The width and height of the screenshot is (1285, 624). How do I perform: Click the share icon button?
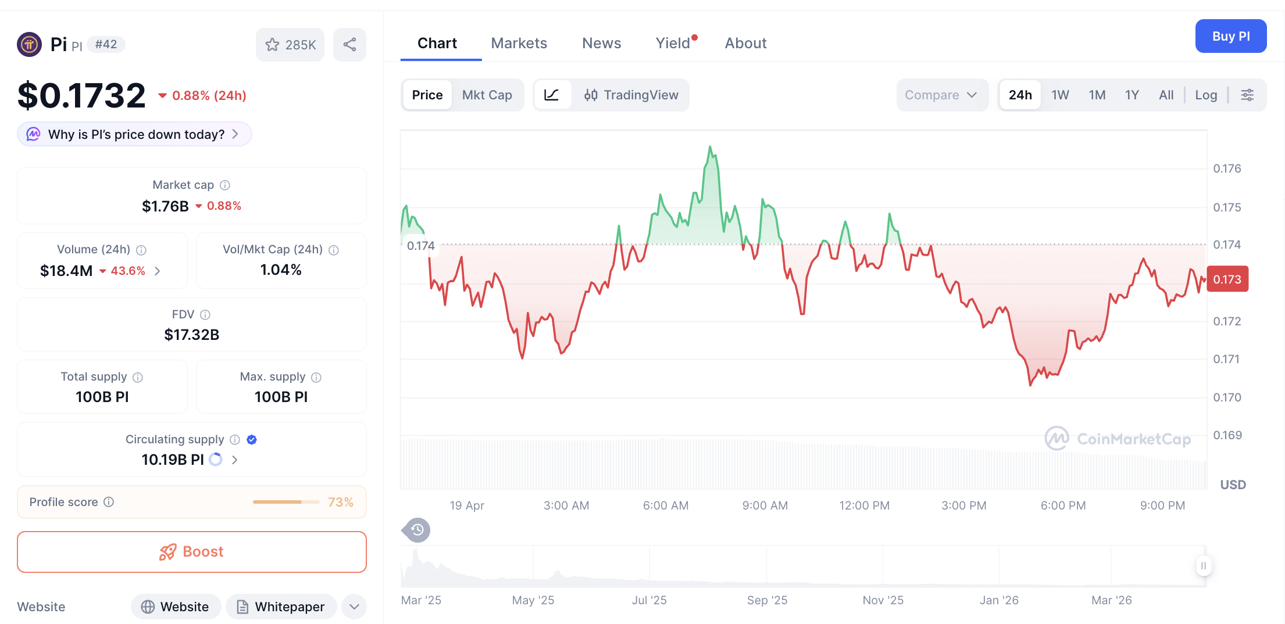[x=349, y=45]
